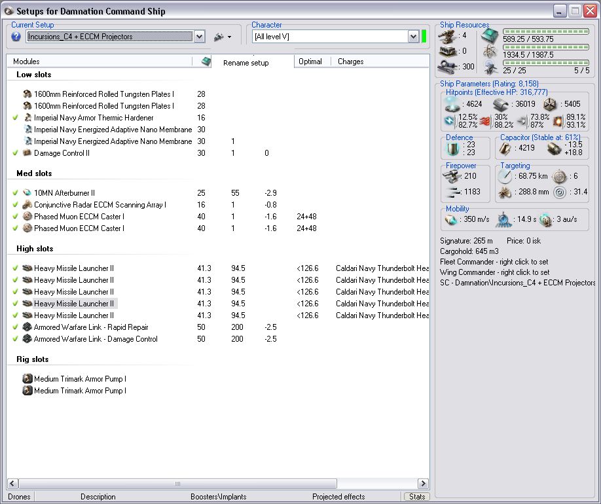Screen dimensions: 601x504
Task: Click the EM resistance icon near 12.5%
Action: [449, 121]
